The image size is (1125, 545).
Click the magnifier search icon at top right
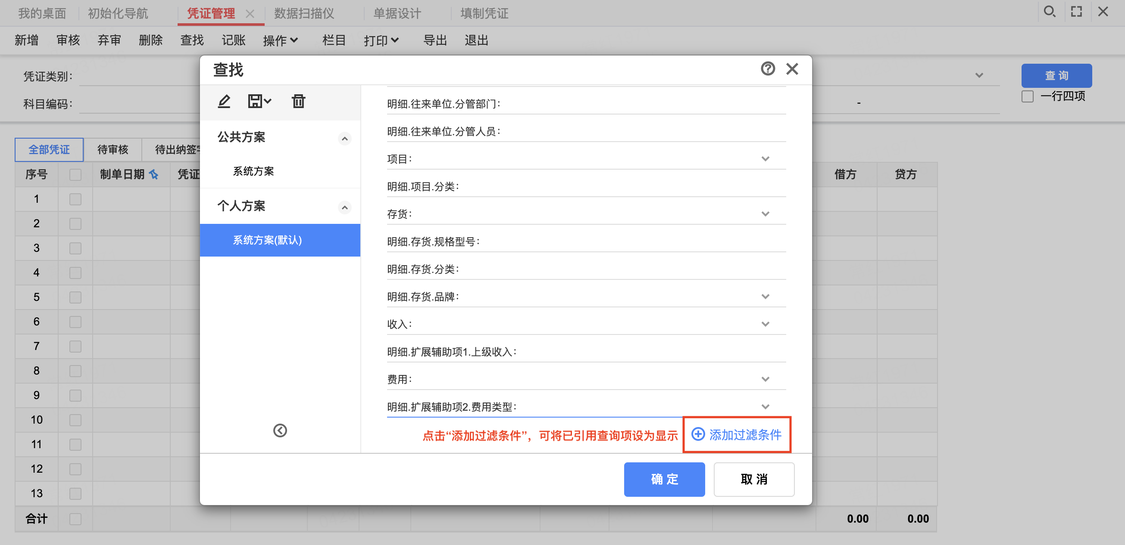1050,12
